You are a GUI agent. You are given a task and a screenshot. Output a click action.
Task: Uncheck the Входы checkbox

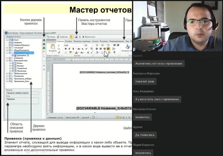coord(13,63)
